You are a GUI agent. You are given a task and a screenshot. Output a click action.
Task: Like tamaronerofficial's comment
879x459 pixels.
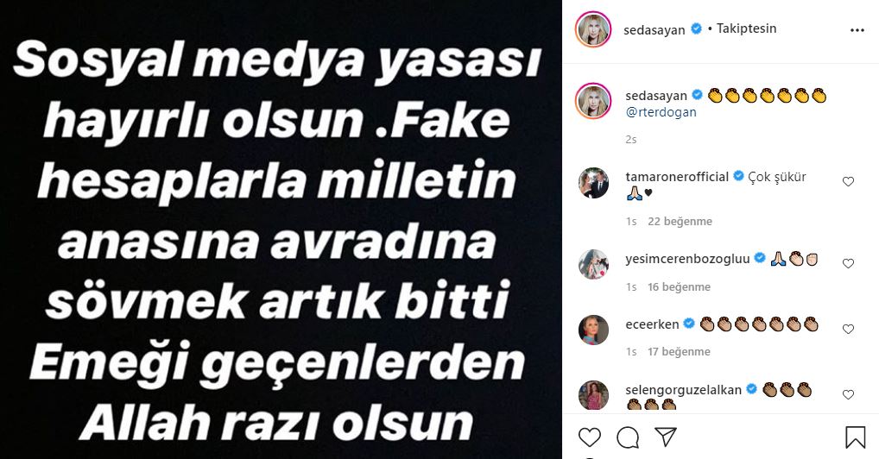848,181
